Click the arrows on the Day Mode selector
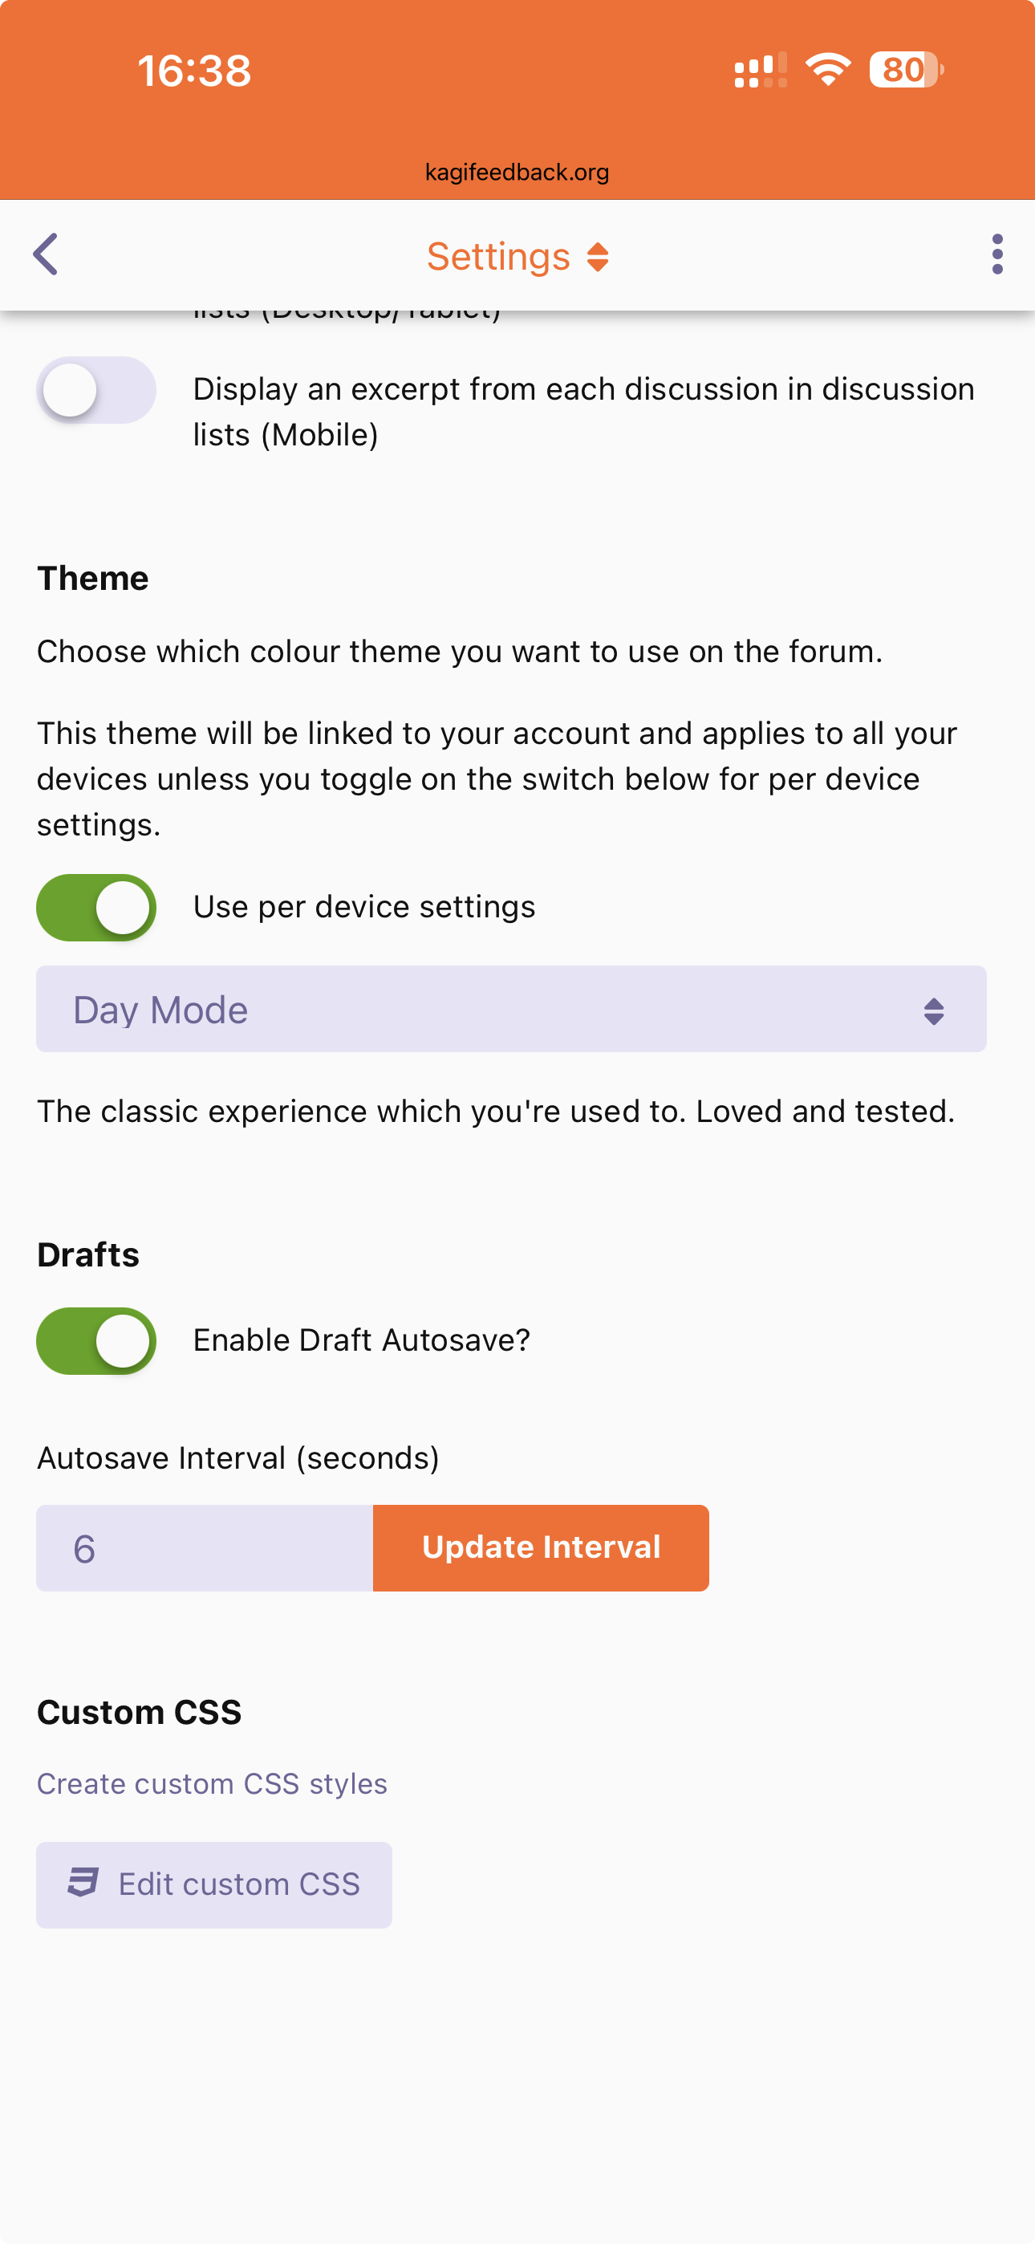 click(933, 1010)
